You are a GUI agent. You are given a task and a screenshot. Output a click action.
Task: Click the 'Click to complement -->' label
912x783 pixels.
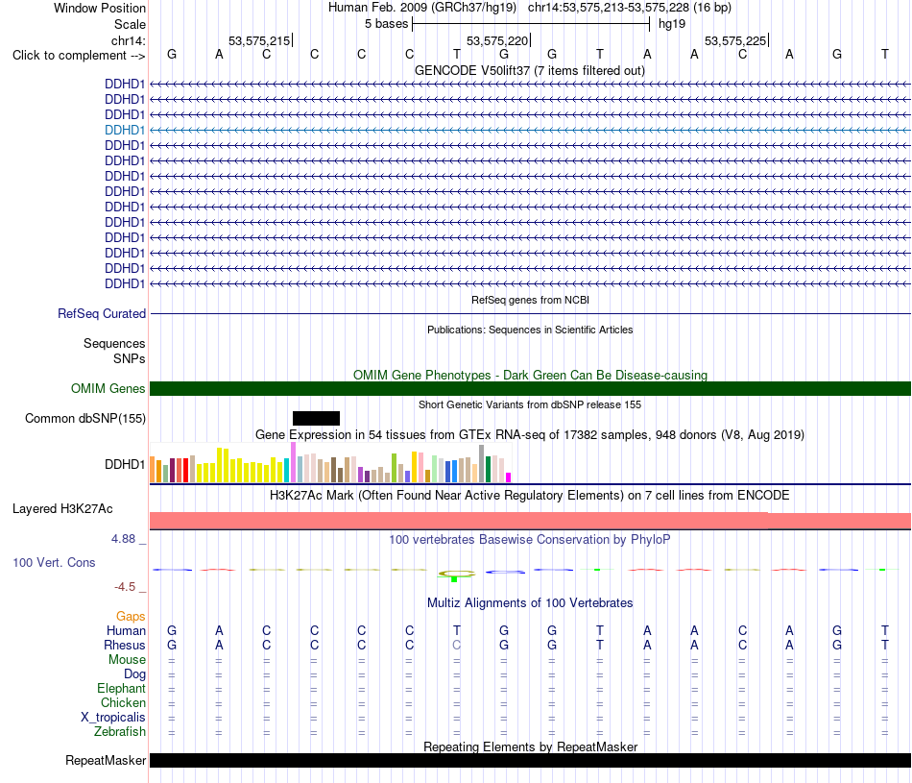(79, 56)
